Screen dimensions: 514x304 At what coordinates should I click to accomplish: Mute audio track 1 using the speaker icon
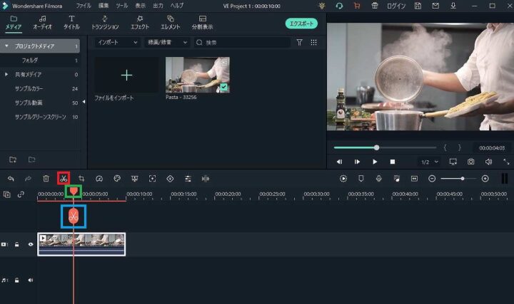click(31, 281)
